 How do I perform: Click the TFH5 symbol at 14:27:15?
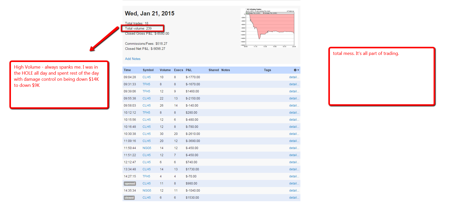pyautogui.click(x=146, y=176)
